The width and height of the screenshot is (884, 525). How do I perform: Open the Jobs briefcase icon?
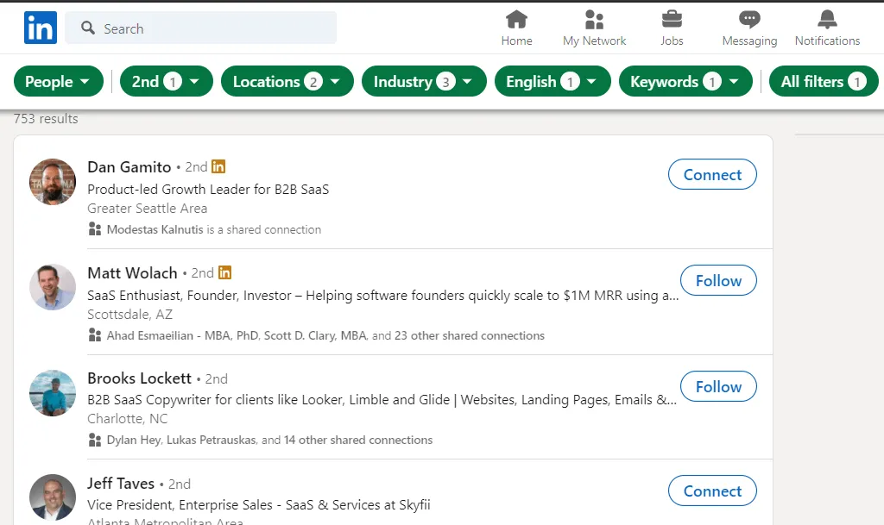(x=672, y=20)
